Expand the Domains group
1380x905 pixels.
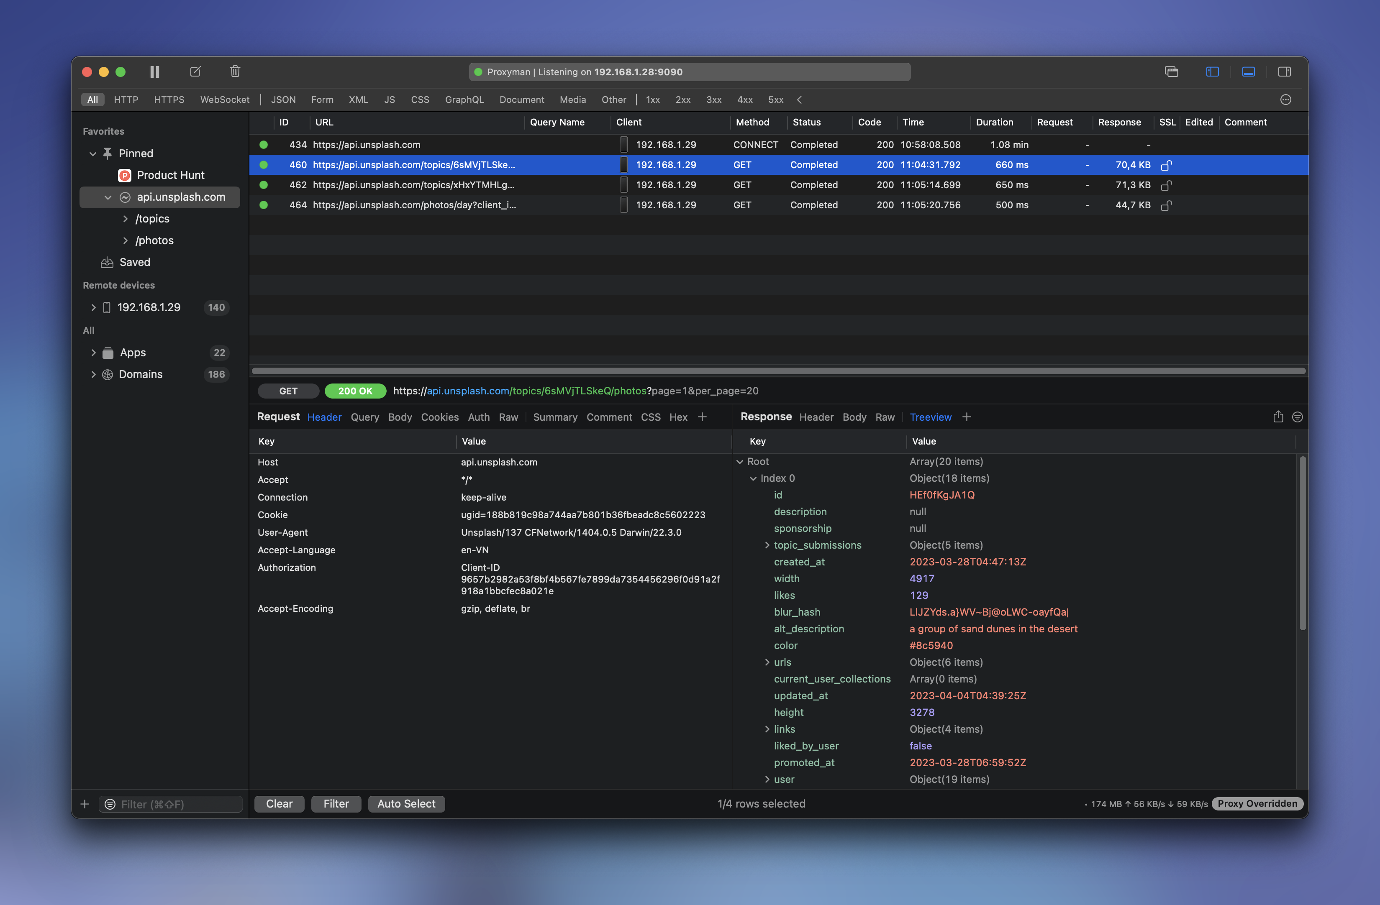[93, 374]
